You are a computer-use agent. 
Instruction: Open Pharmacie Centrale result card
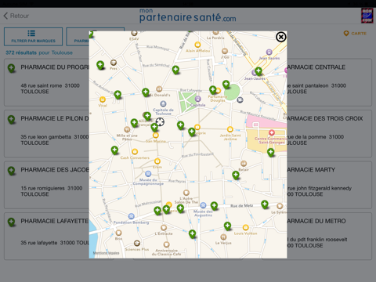tap(329, 82)
